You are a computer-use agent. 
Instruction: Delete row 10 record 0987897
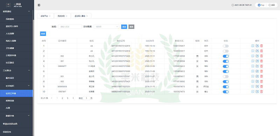(261, 92)
